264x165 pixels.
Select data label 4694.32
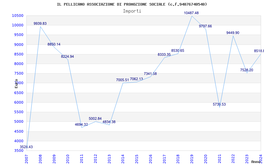tap(81, 125)
